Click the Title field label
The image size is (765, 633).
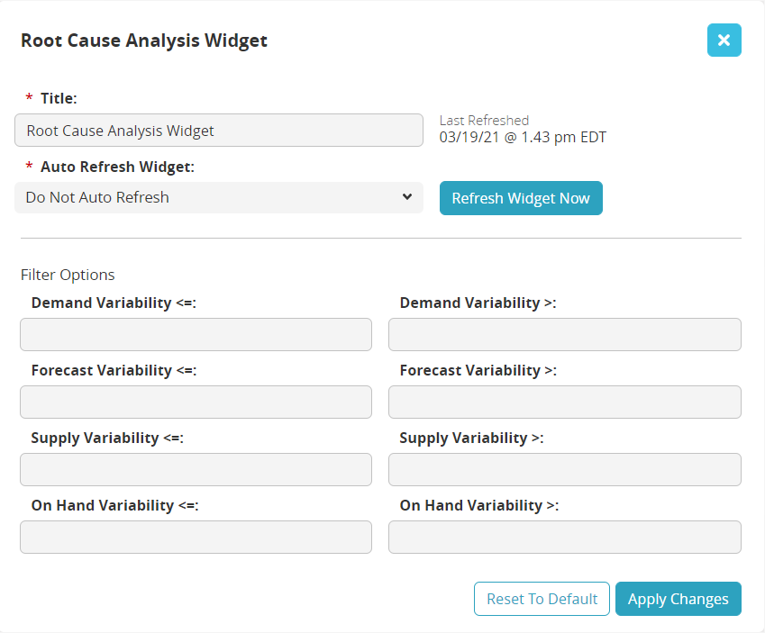click(59, 97)
